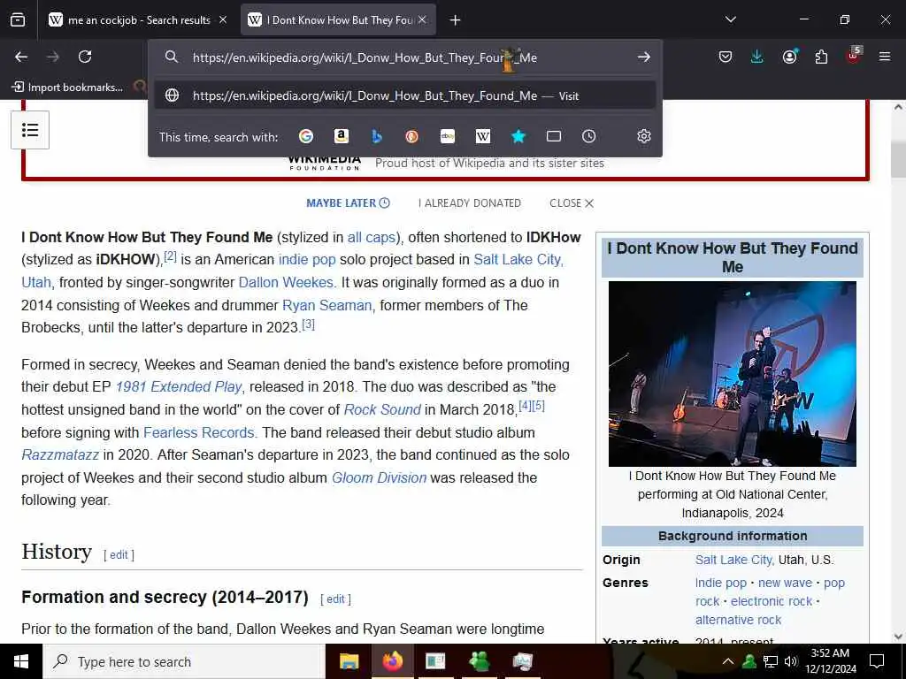
Task: Search this time with Wikipedia
Action: pyautogui.click(x=483, y=136)
